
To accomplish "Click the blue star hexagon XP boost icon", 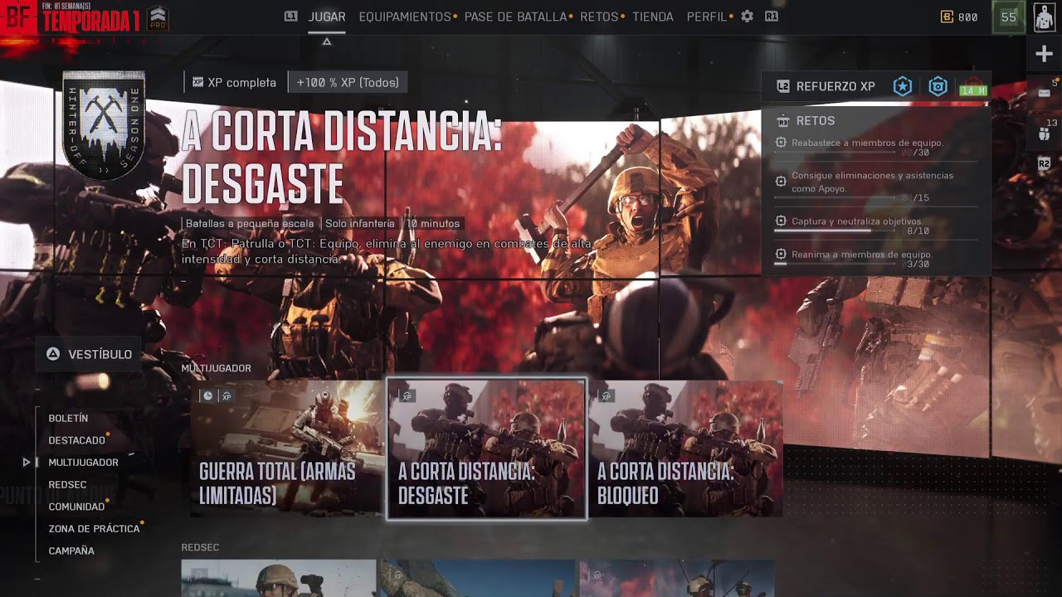I will pos(903,86).
